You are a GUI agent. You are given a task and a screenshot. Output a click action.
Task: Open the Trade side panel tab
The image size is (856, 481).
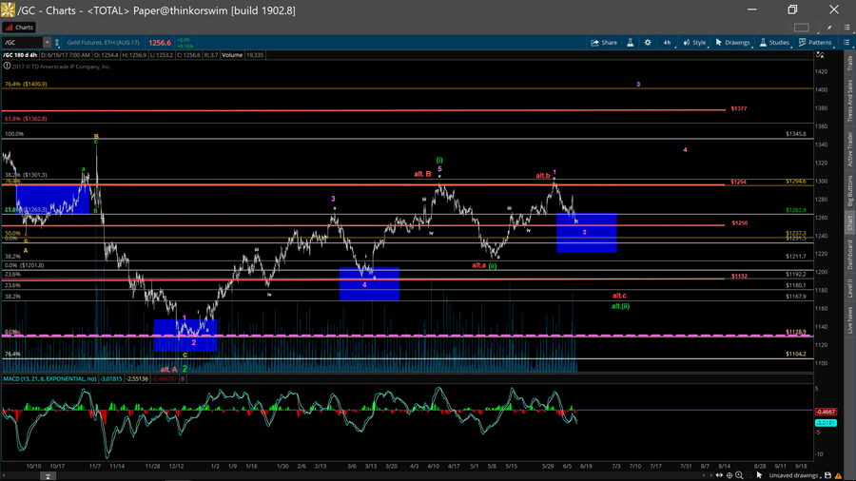coord(849,65)
